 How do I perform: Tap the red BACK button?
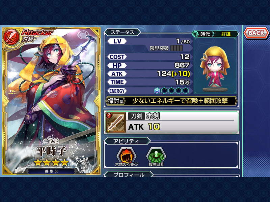(256, 33)
